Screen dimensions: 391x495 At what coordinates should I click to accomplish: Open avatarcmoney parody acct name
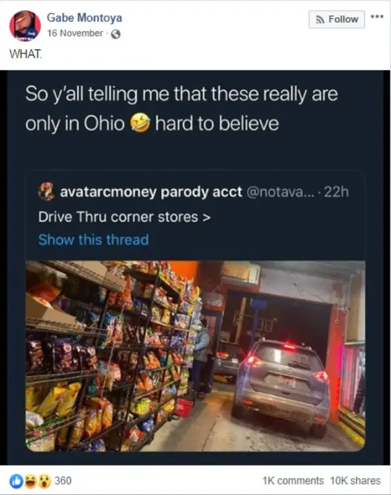(151, 192)
